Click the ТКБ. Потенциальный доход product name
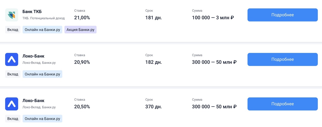The width and height of the screenshot is (322, 127). [43, 18]
